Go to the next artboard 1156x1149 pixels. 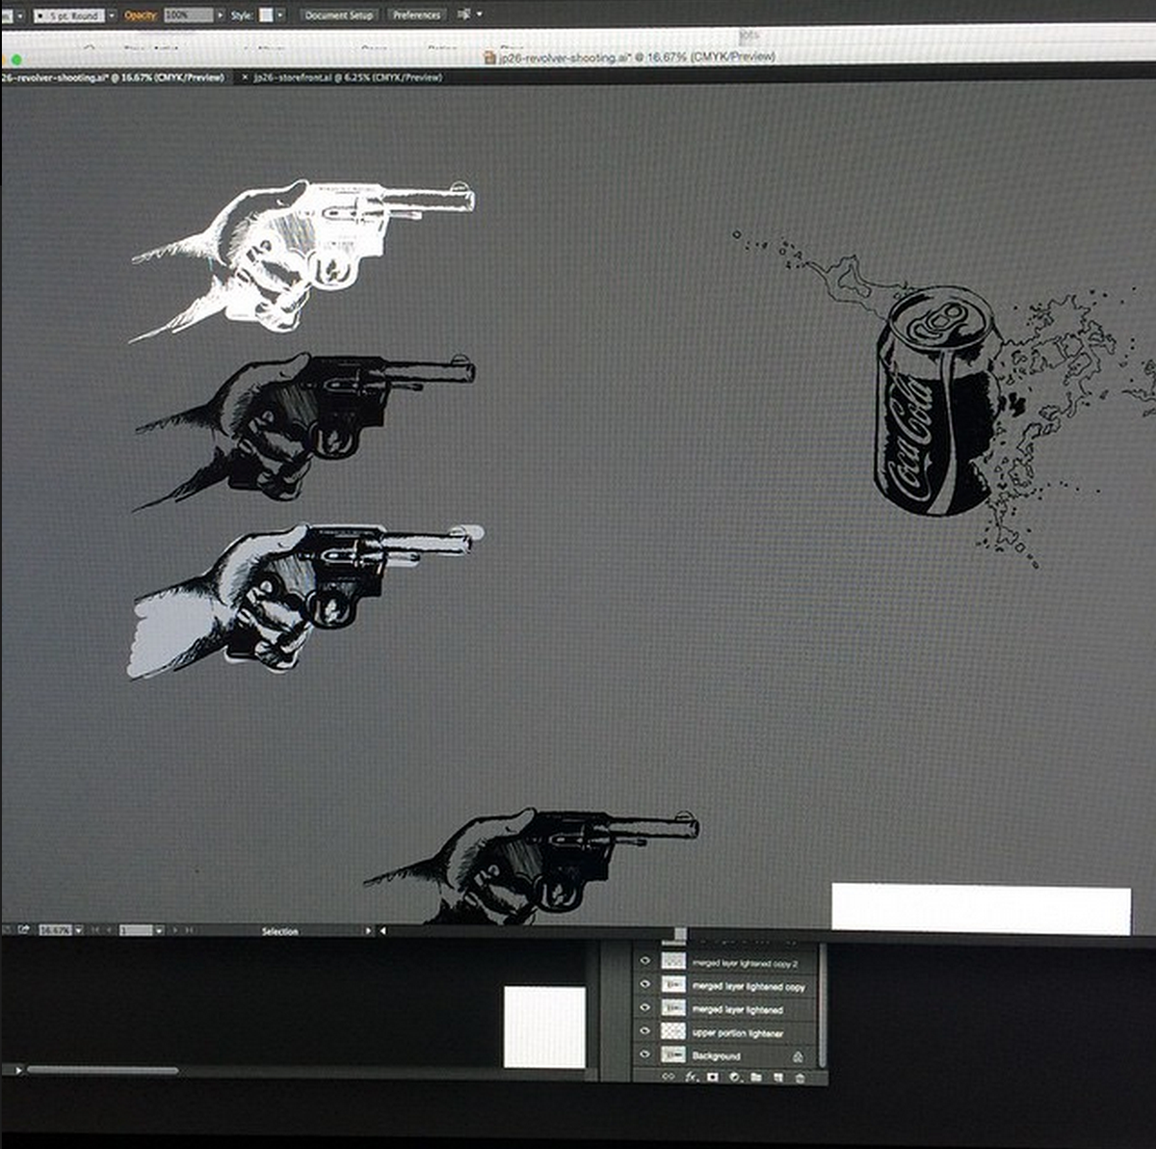pyautogui.click(x=175, y=931)
